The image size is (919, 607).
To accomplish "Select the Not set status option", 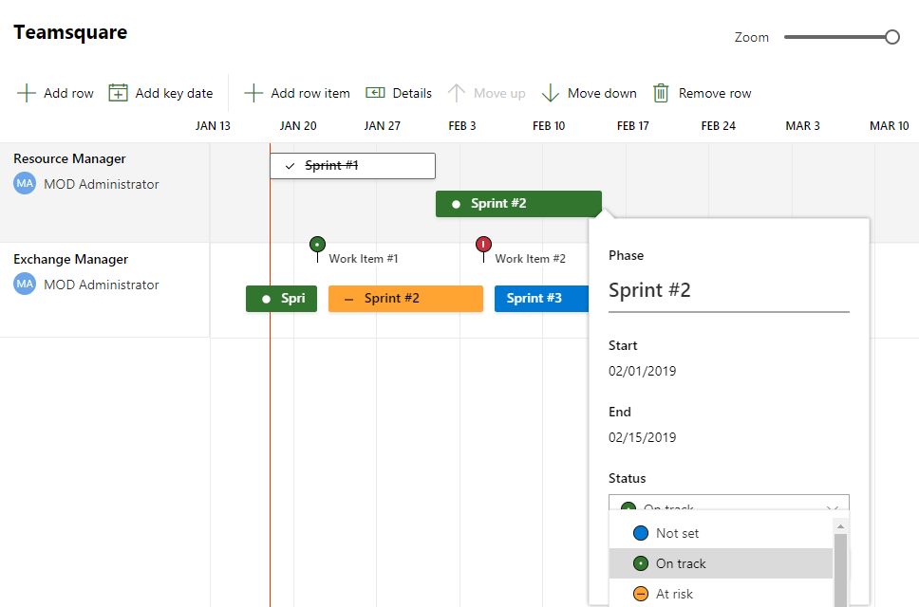I will tap(677, 533).
